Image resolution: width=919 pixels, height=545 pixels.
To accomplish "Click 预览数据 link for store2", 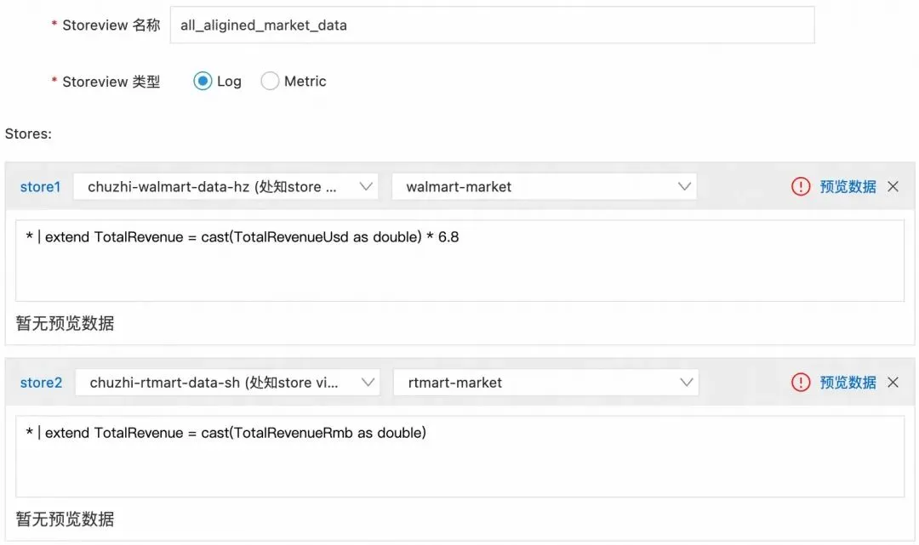I will coord(848,383).
